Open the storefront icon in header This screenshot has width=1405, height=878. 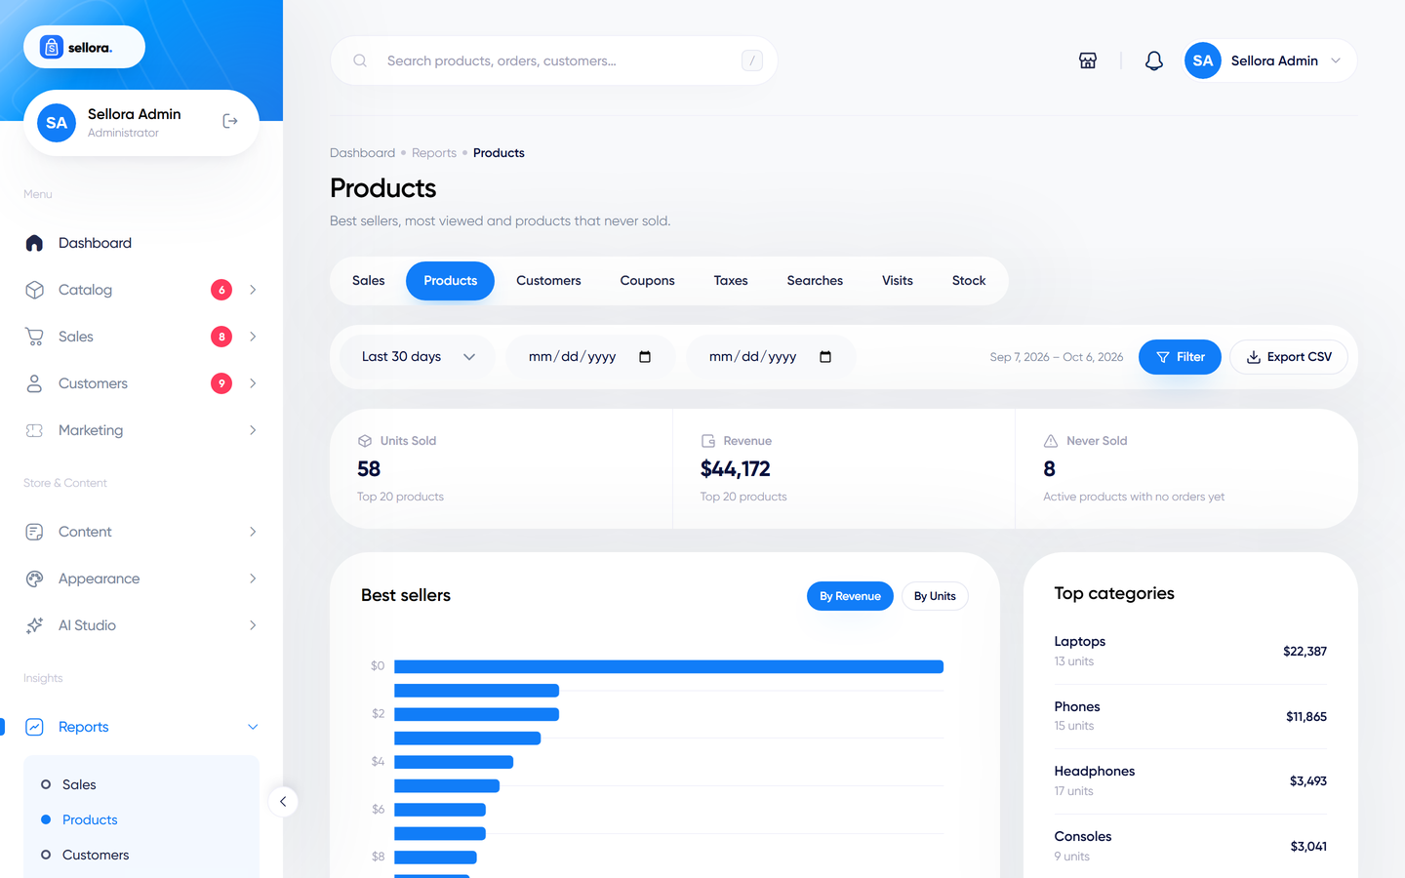(x=1088, y=60)
